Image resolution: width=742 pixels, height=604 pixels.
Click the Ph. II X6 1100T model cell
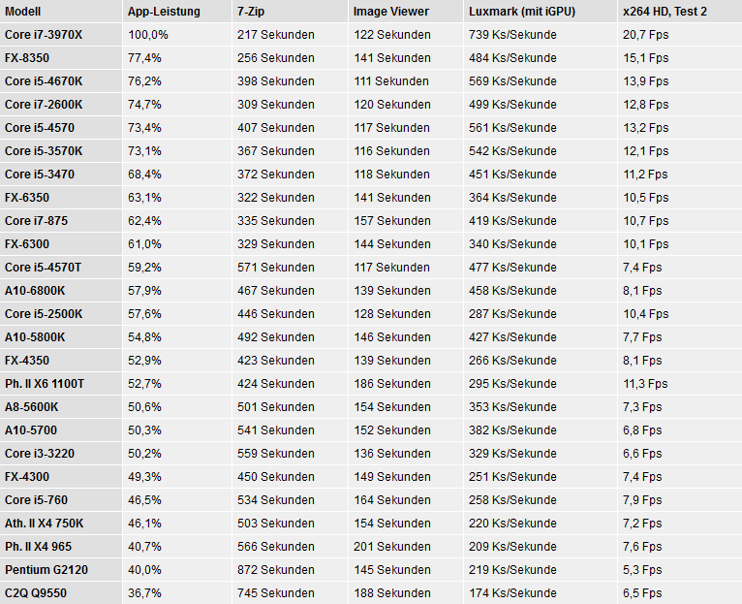coord(45,384)
